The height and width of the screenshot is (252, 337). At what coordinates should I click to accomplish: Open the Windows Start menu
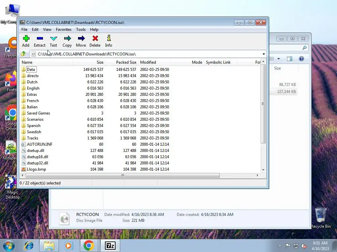click(x=9, y=245)
